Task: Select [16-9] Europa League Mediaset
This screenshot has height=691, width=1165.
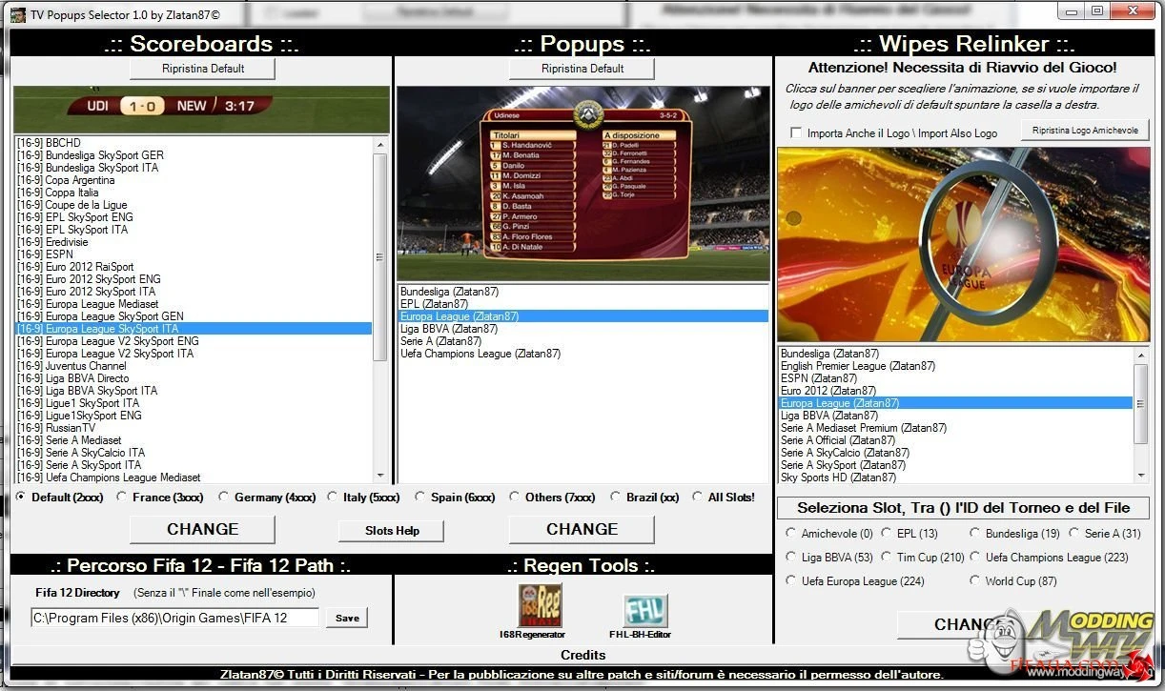Action: [x=194, y=304]
